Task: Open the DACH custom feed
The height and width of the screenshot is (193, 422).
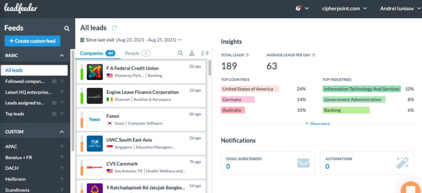Action: click(x=12, y=168)
